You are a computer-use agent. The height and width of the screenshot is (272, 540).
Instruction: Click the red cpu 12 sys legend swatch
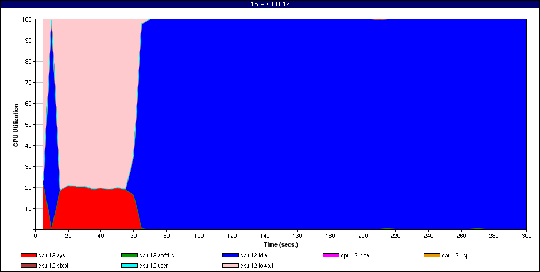(29, 255)
